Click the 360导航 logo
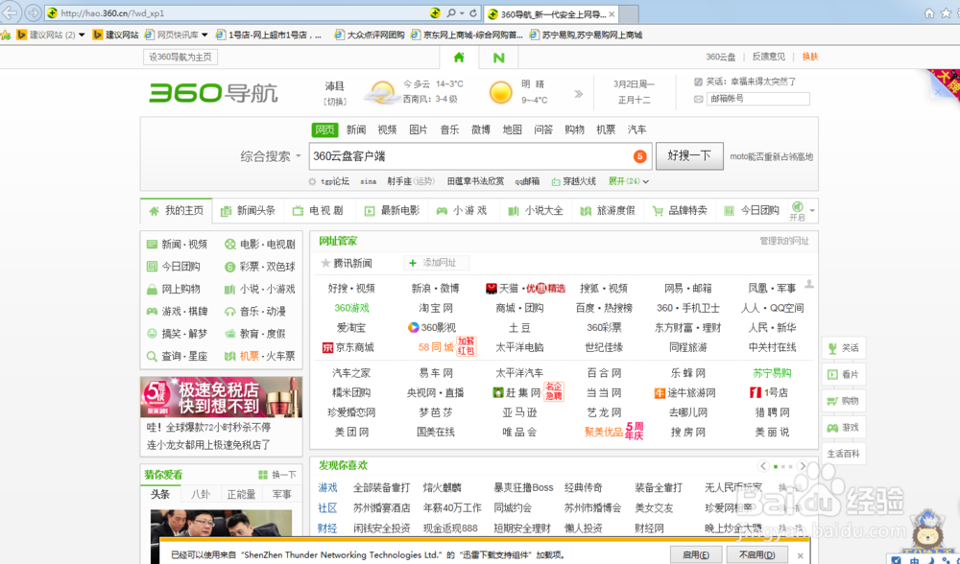This screenshot has width=960, height=564. tap(213, 92)
